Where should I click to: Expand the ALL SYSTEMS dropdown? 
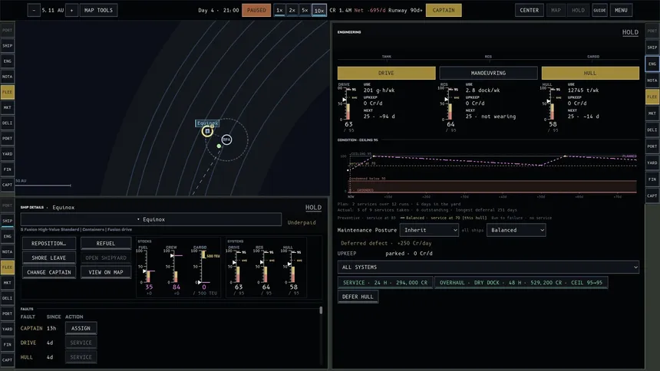(488, 267)
